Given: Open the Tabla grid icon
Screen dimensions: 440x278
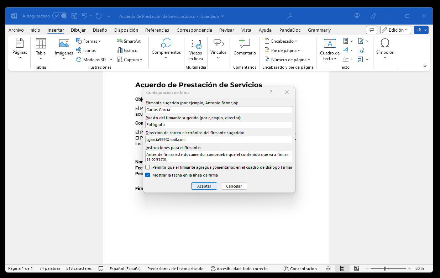Looking at the screenshot, I should pos(41,43).
